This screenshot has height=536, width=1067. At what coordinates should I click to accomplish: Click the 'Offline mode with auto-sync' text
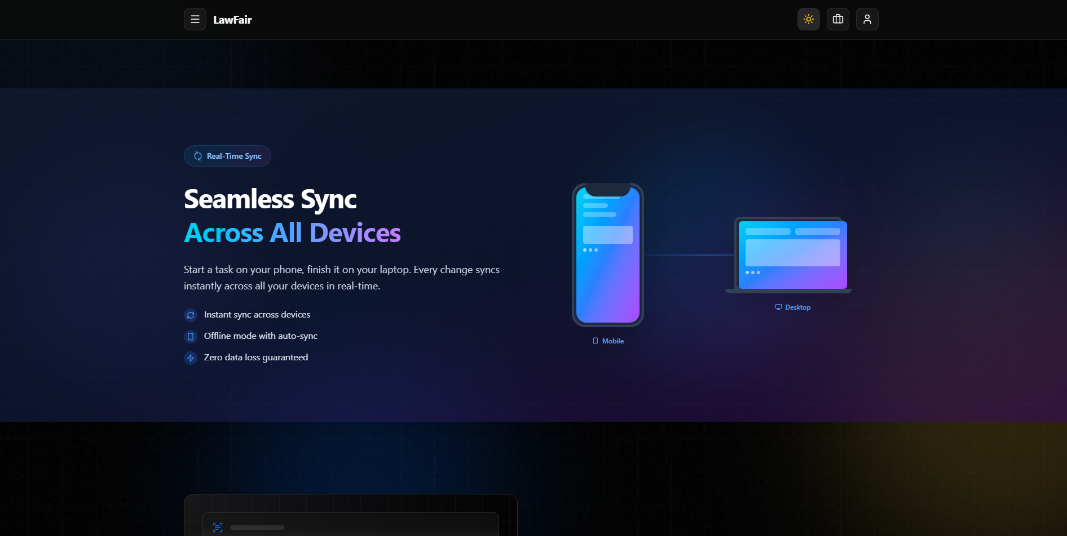[x=261, y=336]
